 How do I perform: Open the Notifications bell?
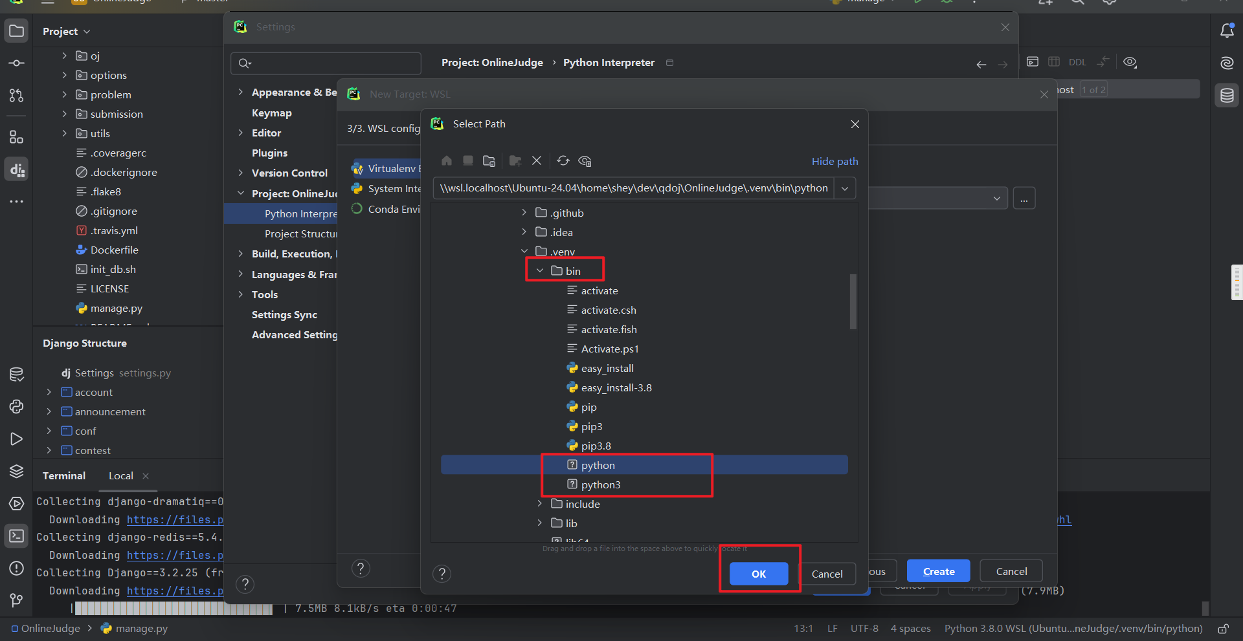pyautogui.click(x=1227, y=30)
